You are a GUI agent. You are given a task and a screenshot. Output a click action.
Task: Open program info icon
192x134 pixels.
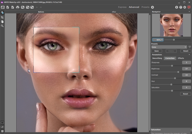[176, 7]
